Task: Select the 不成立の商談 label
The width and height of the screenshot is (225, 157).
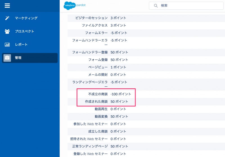Action: pyautogui.click(x=98, y=94)
